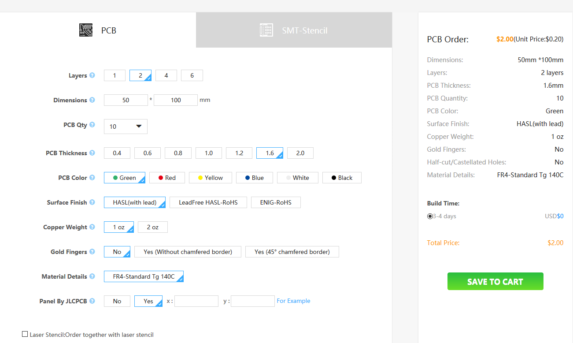
Task: Choose 0.8 PCB thickness
Action: pyautogui.click(x=178, y=153)
